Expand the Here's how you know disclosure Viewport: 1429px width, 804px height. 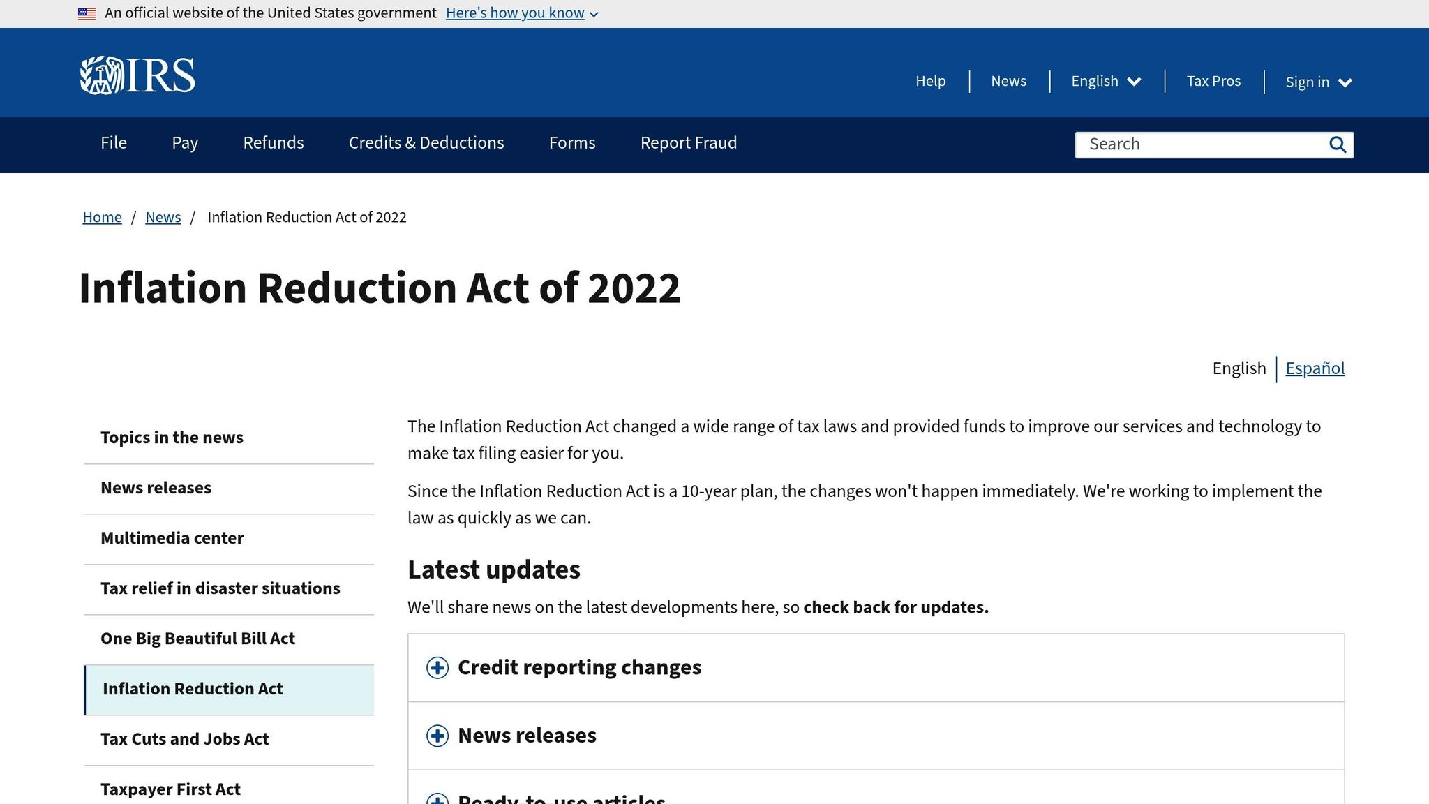[x=516, y=13]
